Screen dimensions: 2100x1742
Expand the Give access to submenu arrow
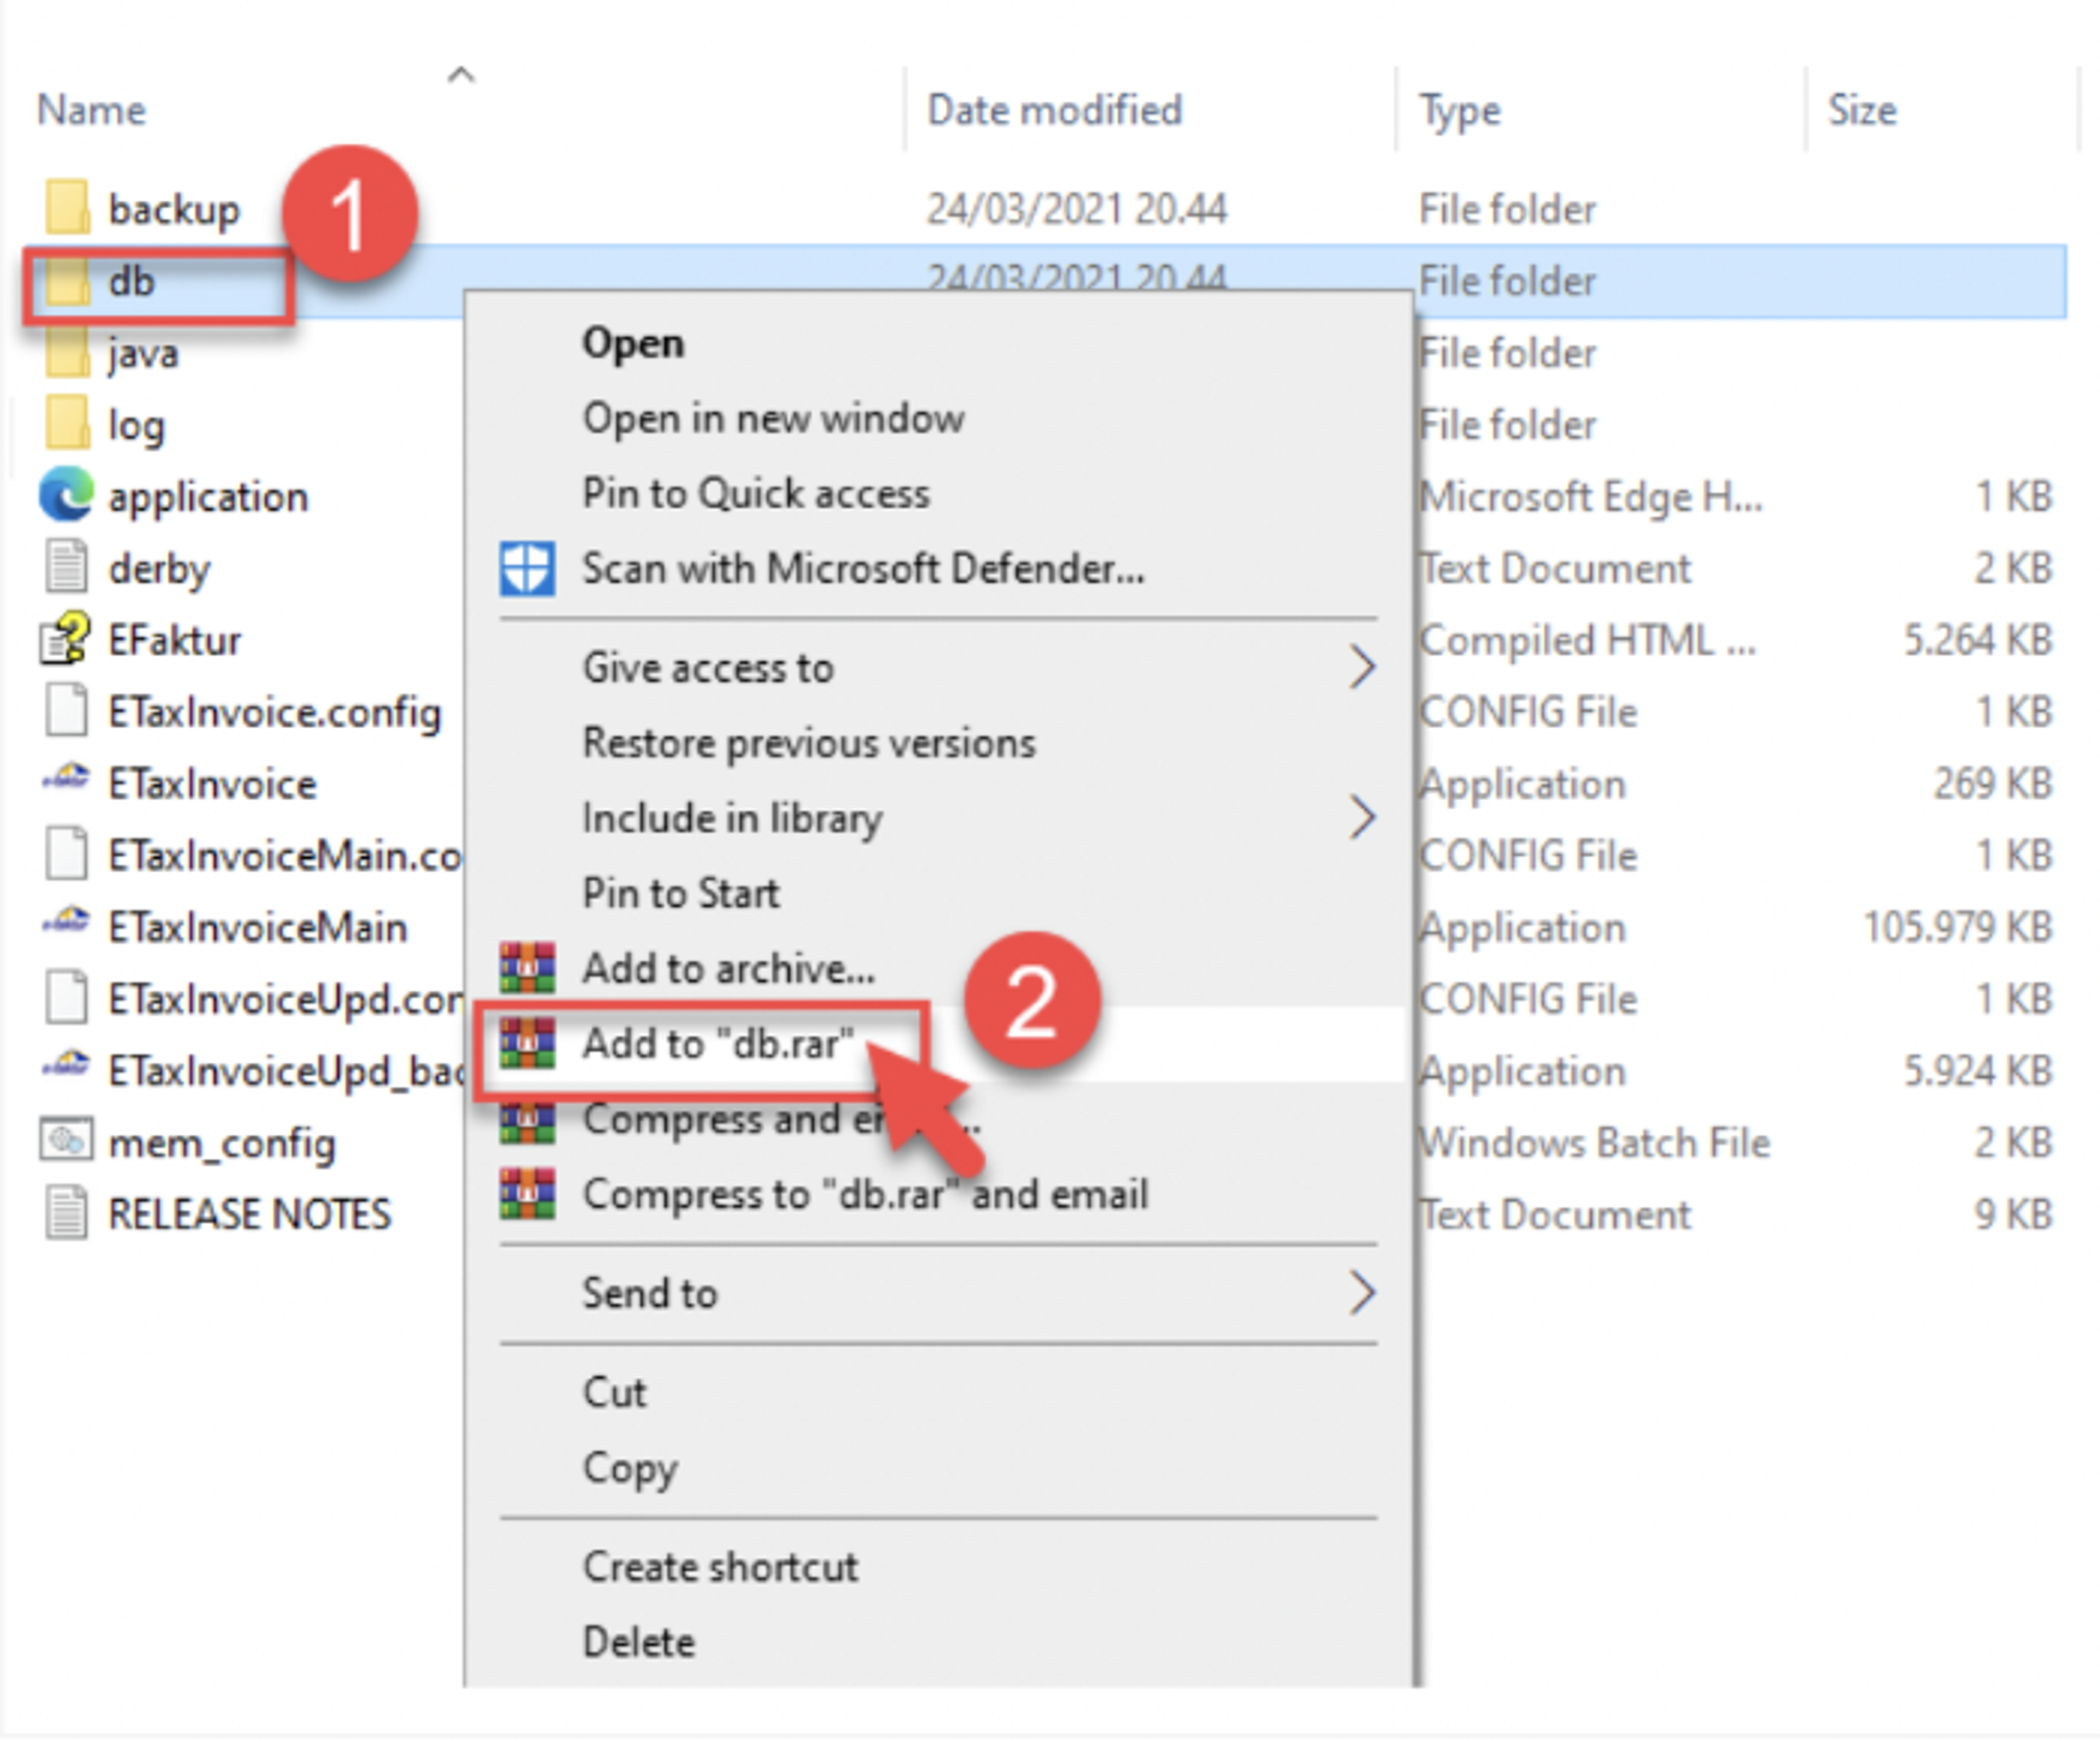(1361, 667)
